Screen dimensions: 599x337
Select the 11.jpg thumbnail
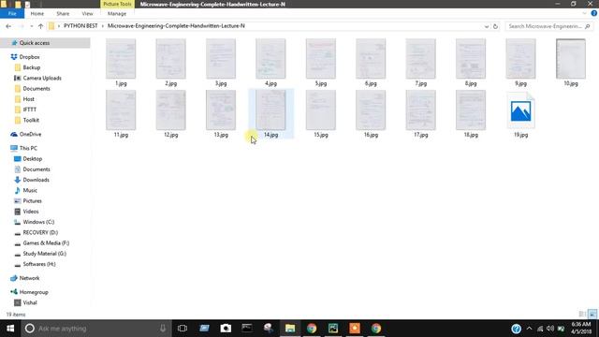[121, 110]
